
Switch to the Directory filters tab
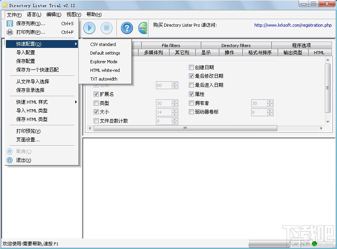[x=236, y=45]
